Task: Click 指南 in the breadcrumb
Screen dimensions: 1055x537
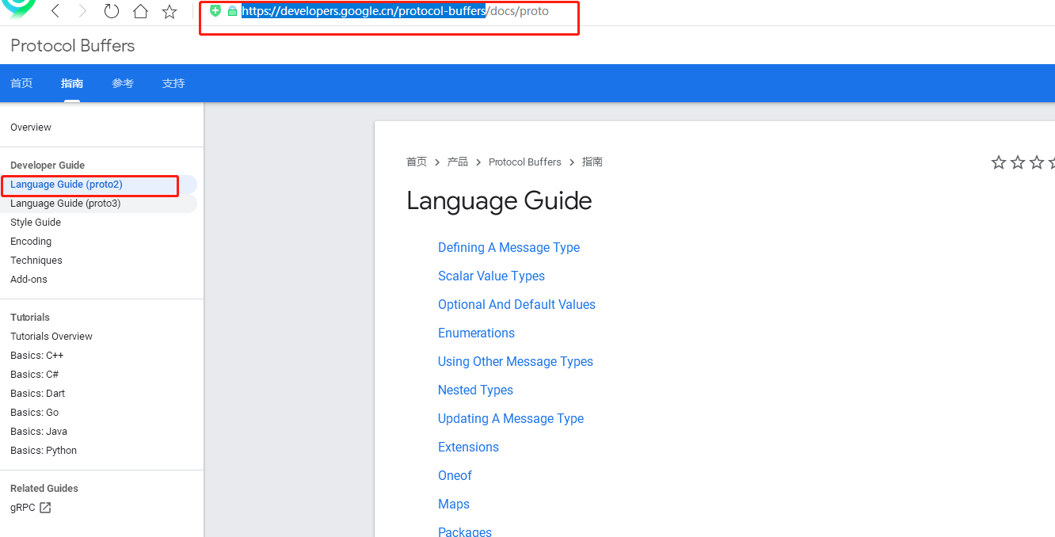Action: (x=592, y=162)
